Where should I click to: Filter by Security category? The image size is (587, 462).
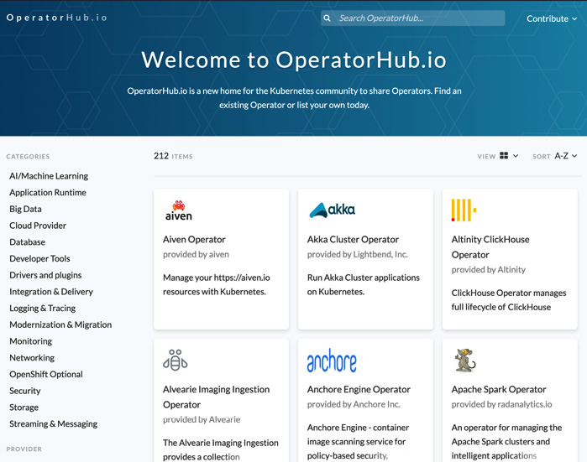24,391
